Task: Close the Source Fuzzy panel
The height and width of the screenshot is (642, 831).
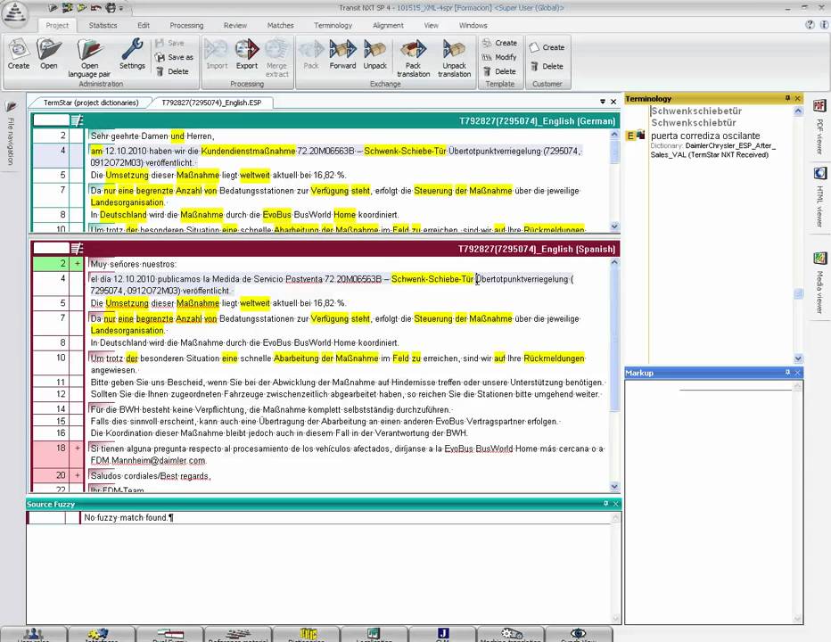Action: (616, 504)
